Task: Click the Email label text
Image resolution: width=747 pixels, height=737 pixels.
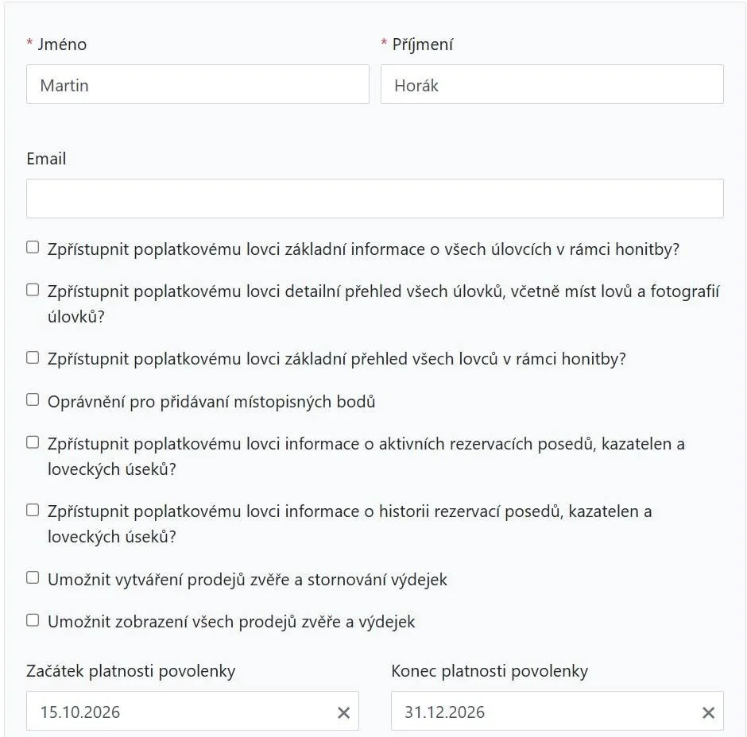Action: click(x=46, y=159)
